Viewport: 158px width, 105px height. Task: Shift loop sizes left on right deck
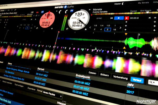(90, 27)
